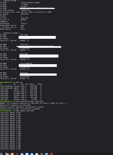
Task: Click the Current LE value 825865
Action: click(x=23, y=20)
